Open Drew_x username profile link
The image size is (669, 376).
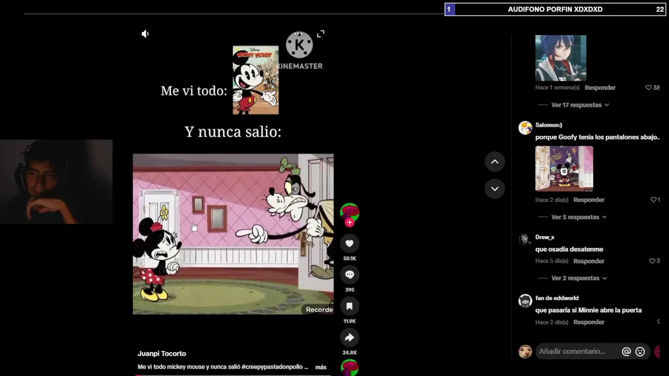click(545, 238)
